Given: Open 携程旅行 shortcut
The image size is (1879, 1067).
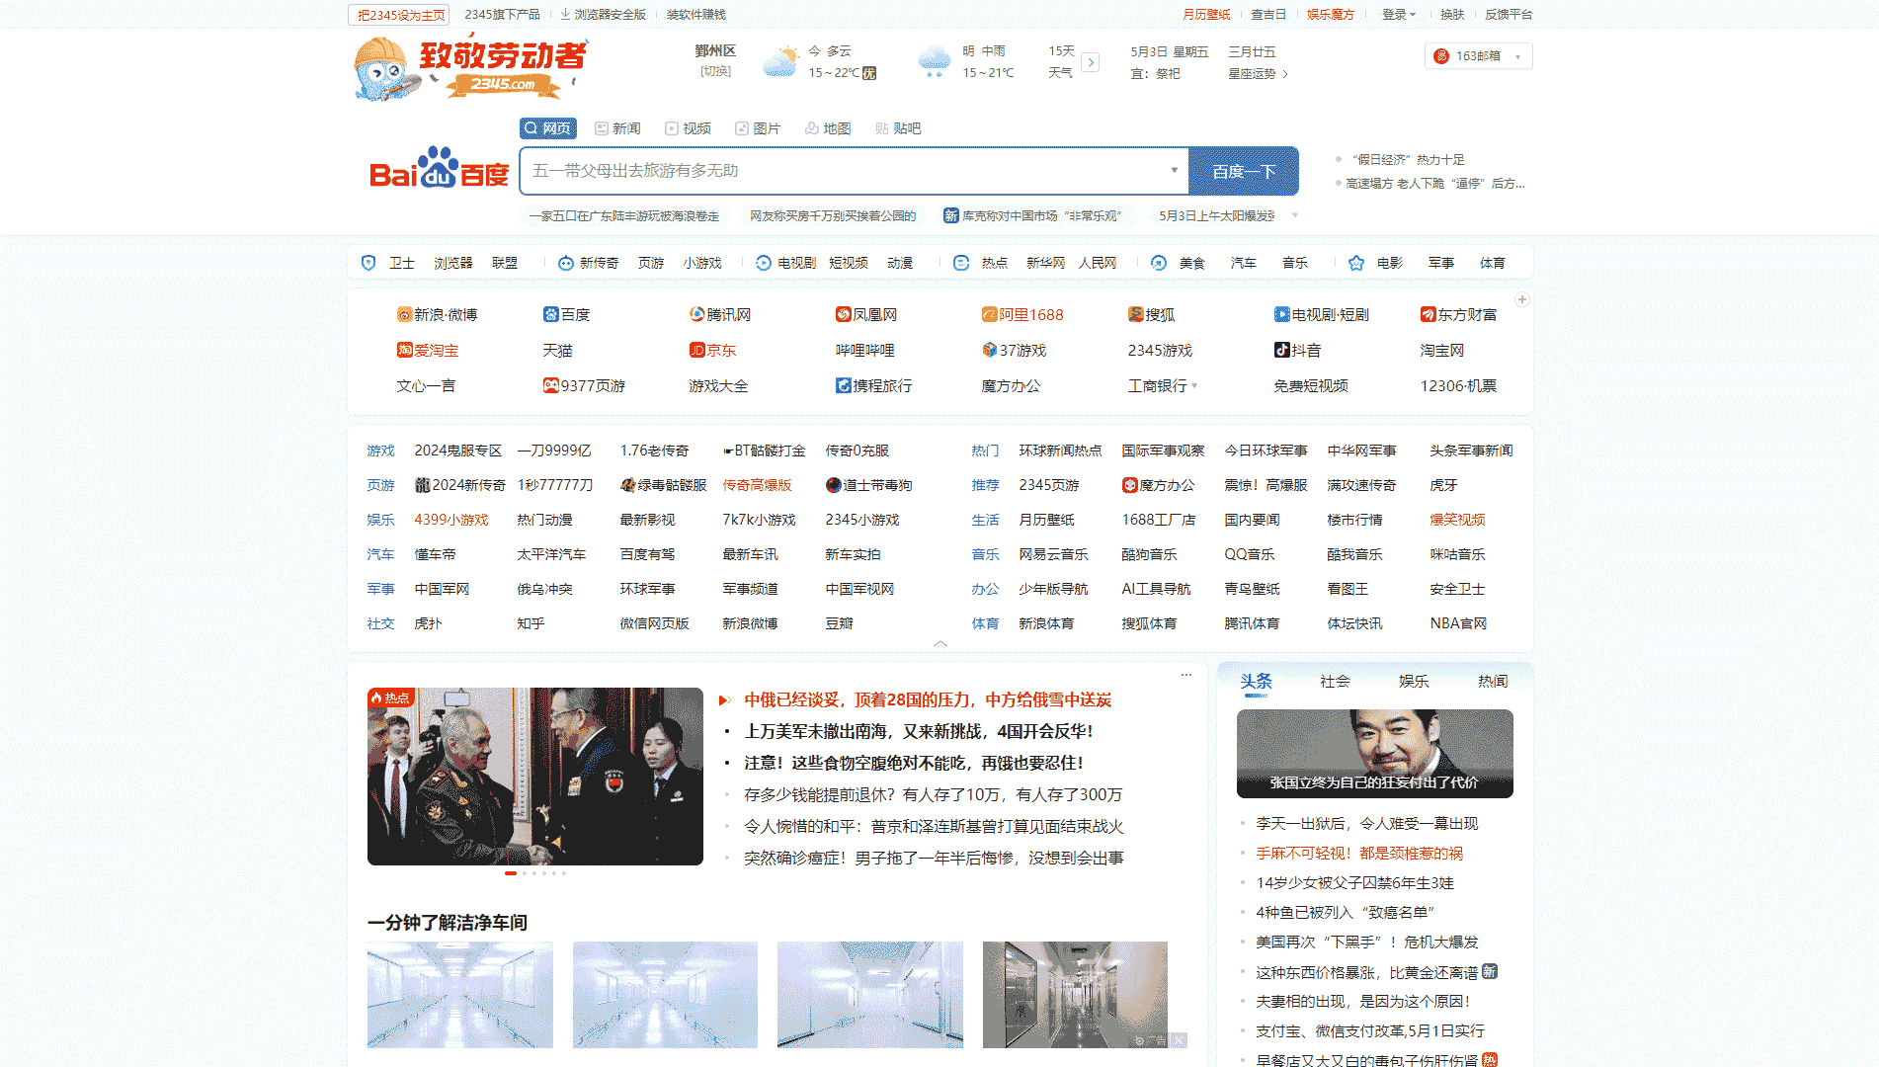Looking at the screenshot, I should [874, 385].
